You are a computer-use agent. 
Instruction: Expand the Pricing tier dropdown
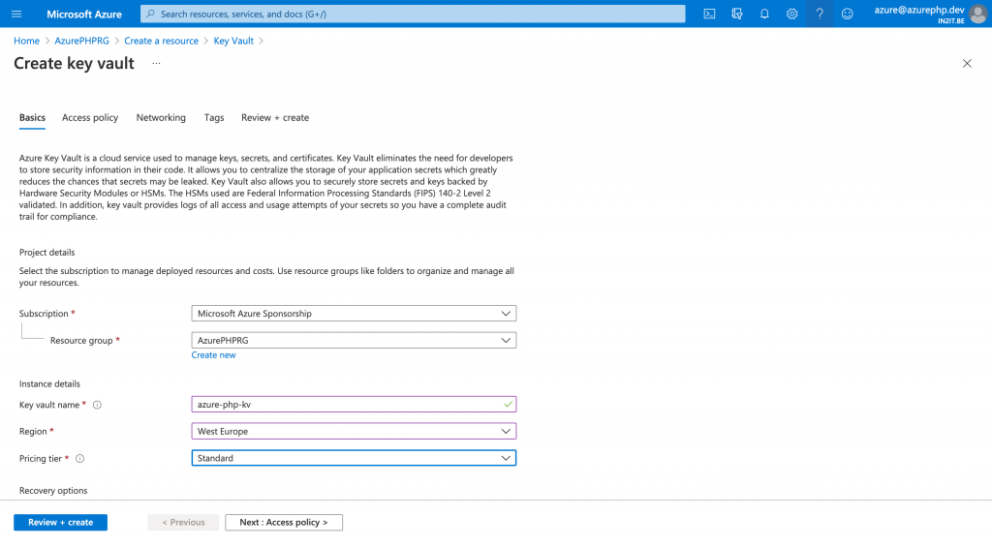(x=354, y=458)
